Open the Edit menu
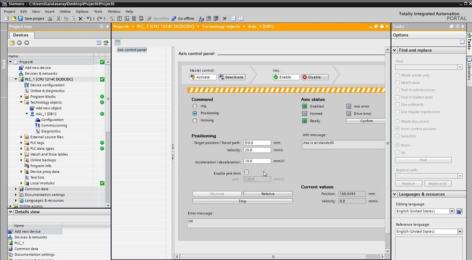 click(23, 11)
